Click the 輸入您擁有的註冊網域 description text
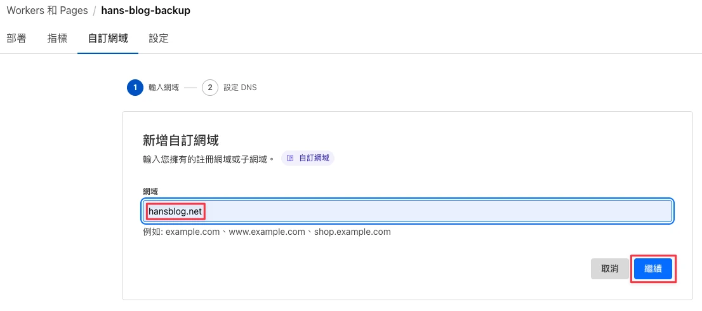Viewport: 702px width, 311px height. [x=208, y=159]
